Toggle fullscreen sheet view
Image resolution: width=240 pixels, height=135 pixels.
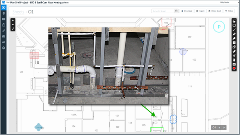point(13,28)
